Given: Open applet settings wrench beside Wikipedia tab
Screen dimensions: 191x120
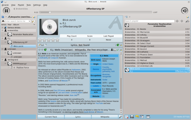Looking at the screenshot, I should 120,117.
